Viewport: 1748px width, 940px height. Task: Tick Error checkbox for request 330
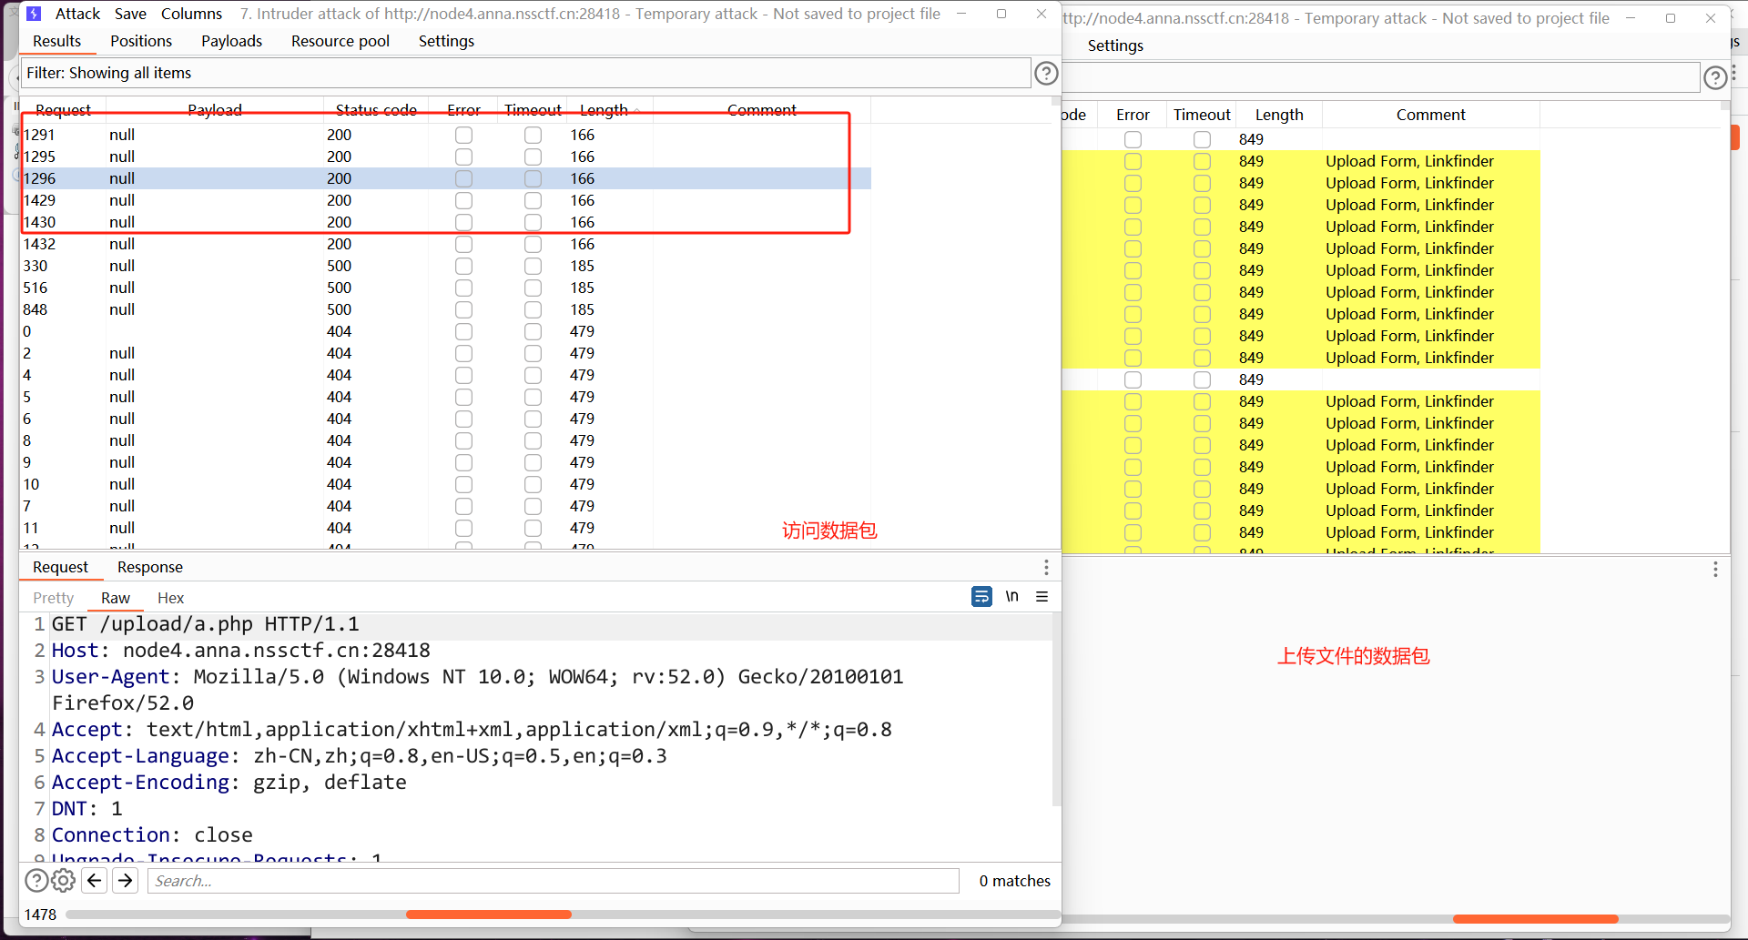click(464, 266)
